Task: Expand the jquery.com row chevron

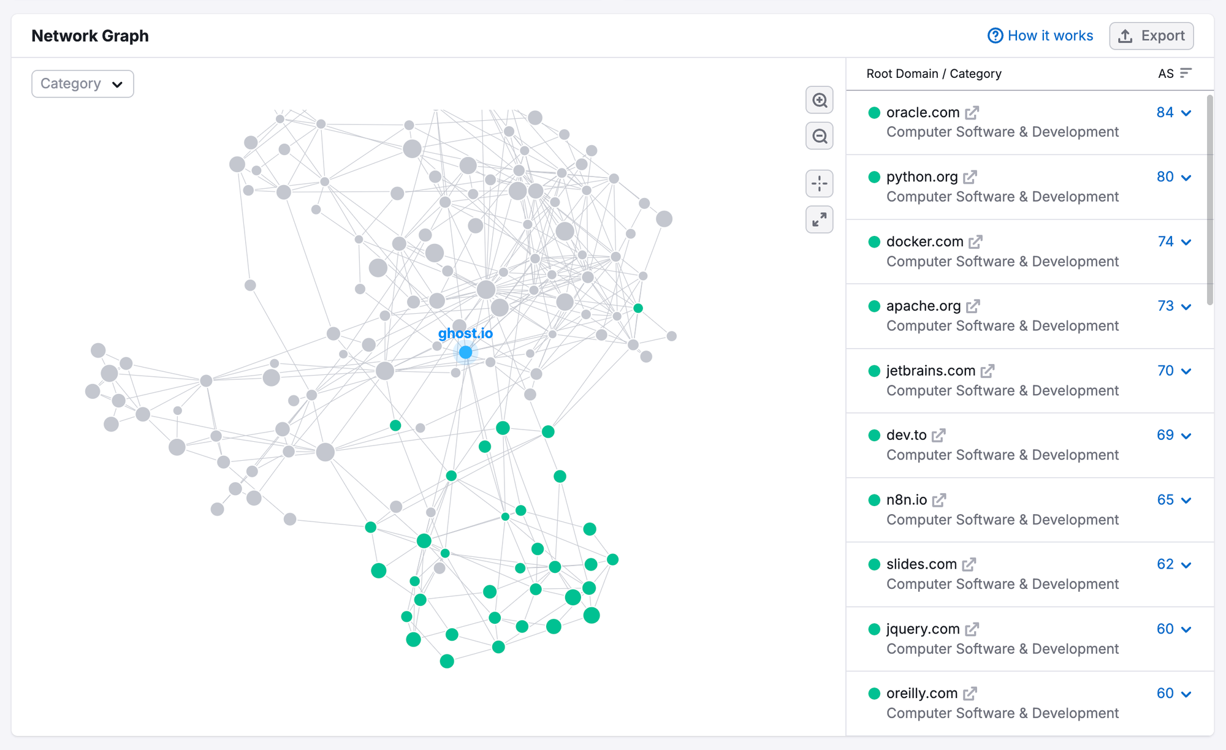Action: pyautogui.click(x=1186, y=629)
